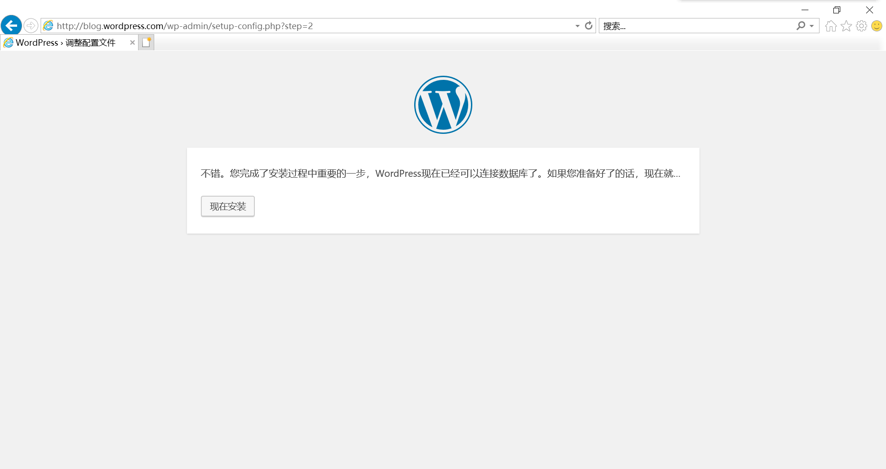Open the Tools gear icon
This screenshot has height=469, width=886.
(x=862, y=26)
